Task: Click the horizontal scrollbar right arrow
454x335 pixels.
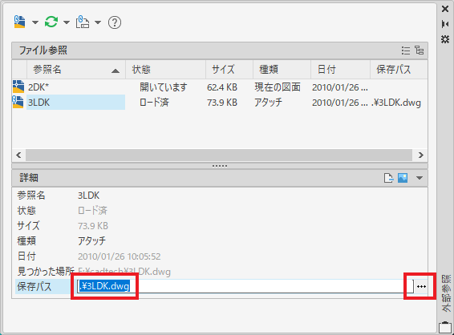Action: pyautogui.click(x=420, y=155)
